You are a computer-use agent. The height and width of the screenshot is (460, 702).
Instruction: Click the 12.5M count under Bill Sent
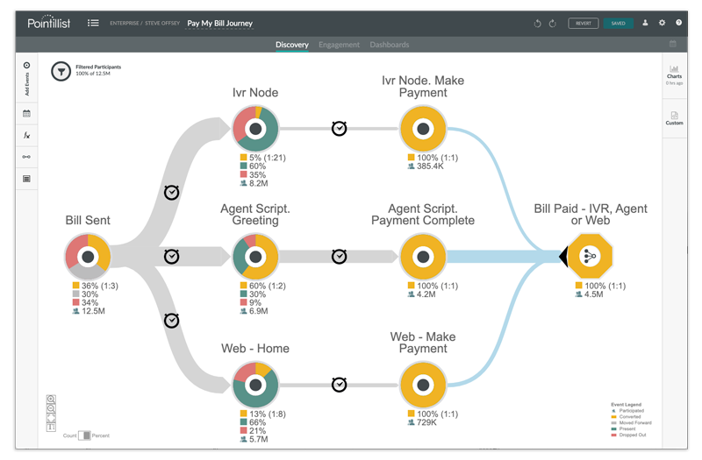[93, 311]
